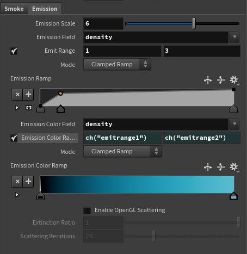Click the Scattering Iterations slider handle
The width and height of the screenshot is (247, 254).
tap(153, 236)
